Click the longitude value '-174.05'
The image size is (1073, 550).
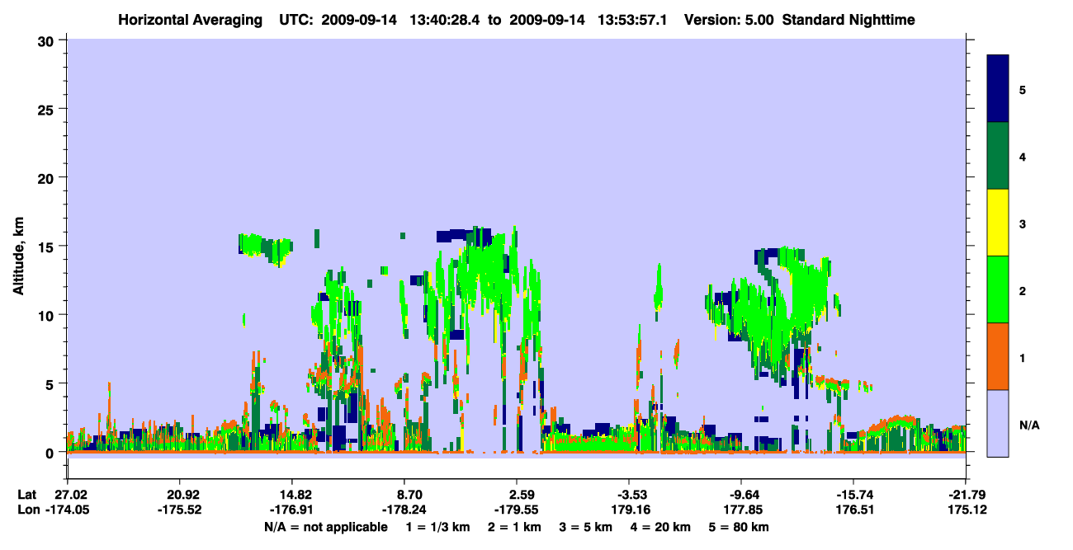coord(68,510)
